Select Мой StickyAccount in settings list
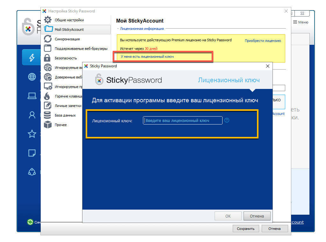Screen dimensions: 326x242 coord(69,30)
